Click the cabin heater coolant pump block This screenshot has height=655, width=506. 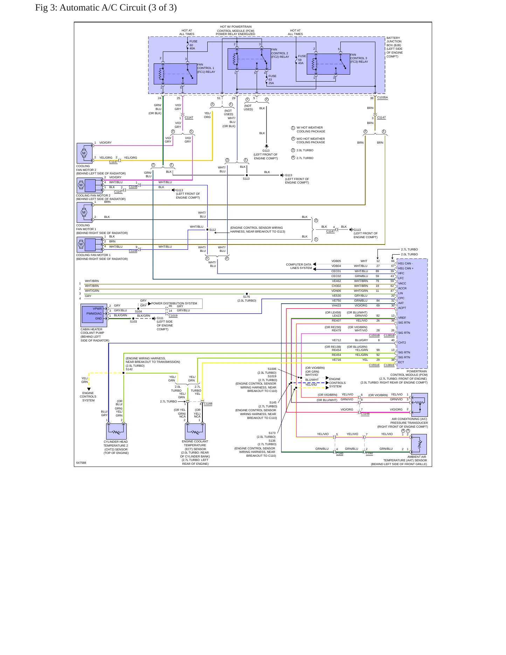tap(94, 315)
